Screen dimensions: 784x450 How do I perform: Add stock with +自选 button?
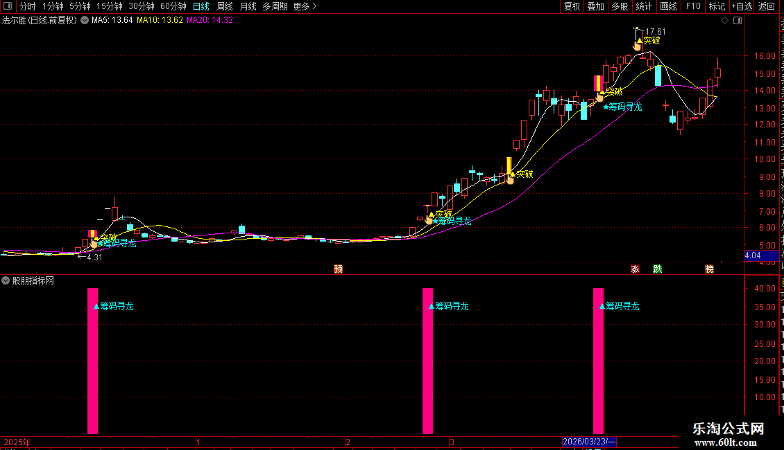pos(742,6)
